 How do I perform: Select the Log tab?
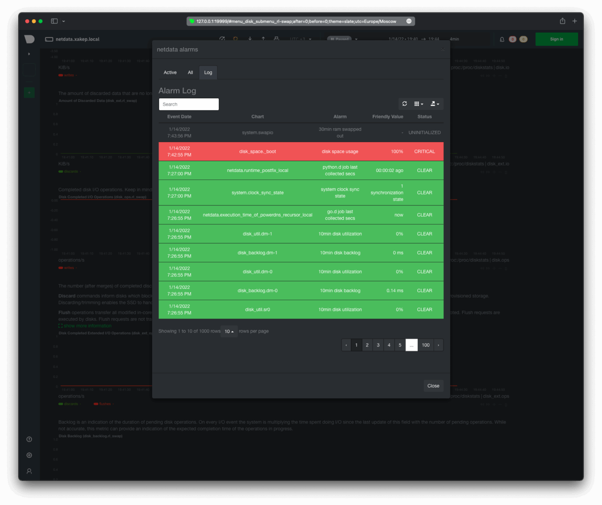[x=208, y=72]
